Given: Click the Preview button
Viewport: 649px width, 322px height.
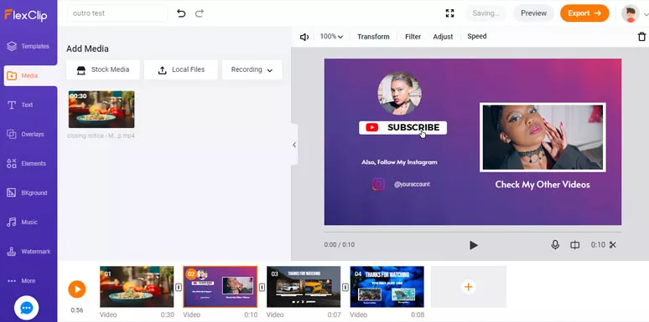Looking at the screenshot, I should (533, 13).
